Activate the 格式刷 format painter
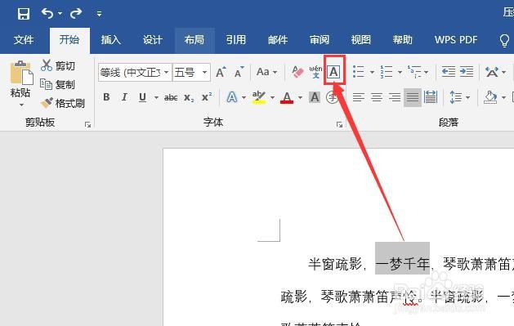514x326 pixels. [63, 104]
